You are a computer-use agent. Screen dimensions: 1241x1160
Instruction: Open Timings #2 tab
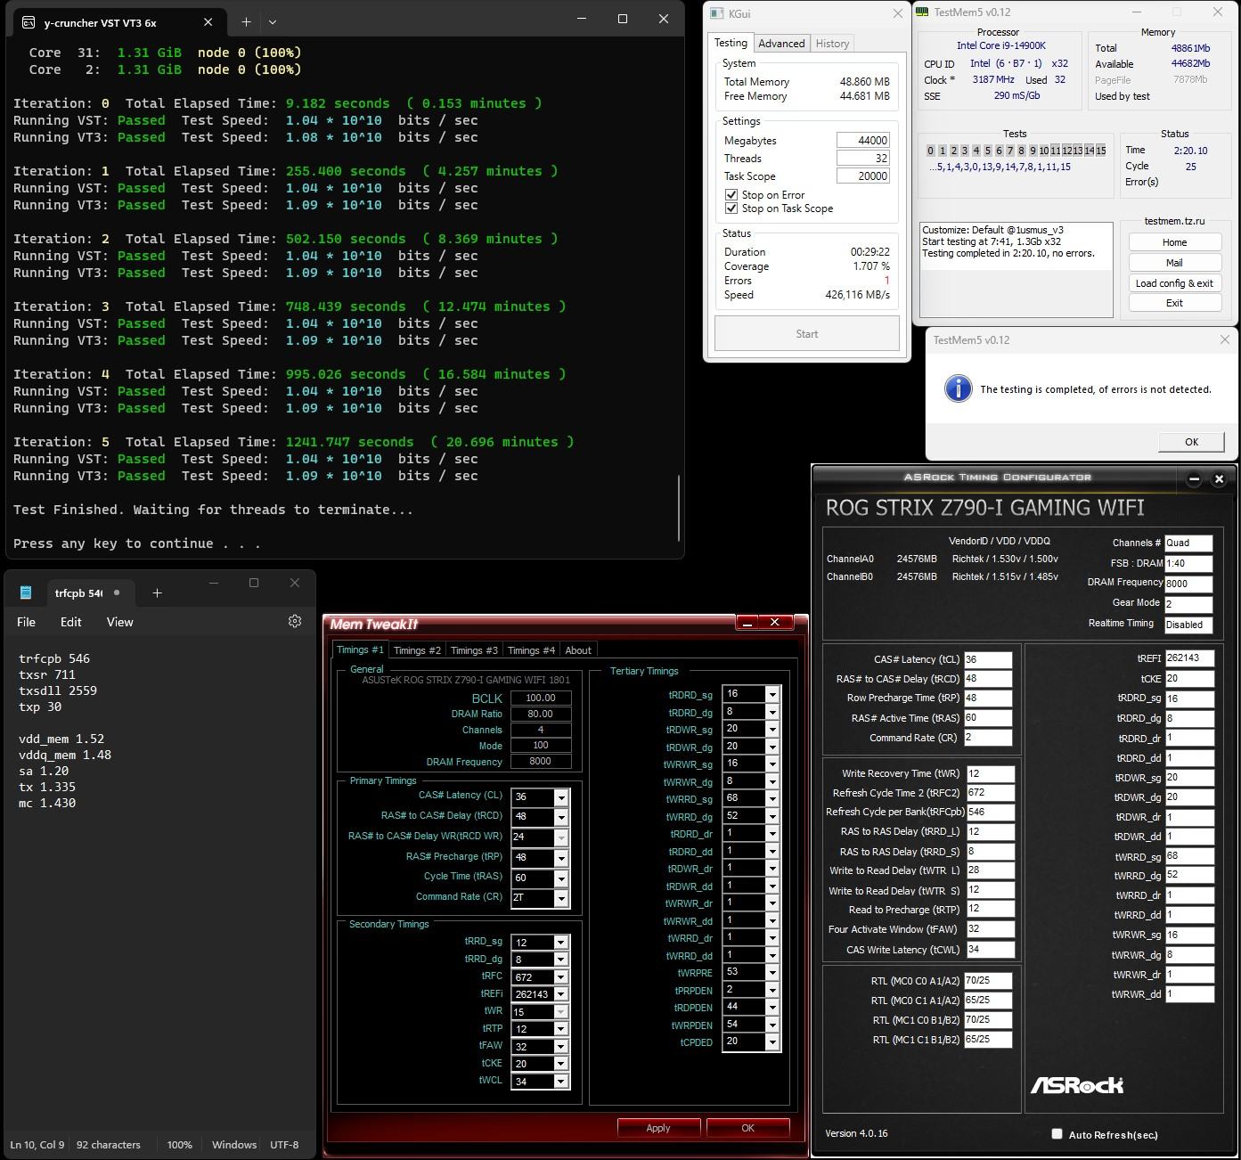(417, 650)
